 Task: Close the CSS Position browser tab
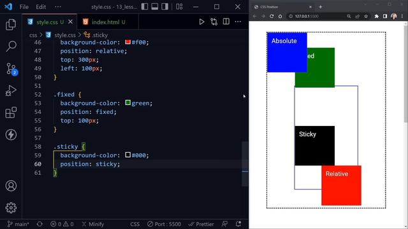pos(310,7)
